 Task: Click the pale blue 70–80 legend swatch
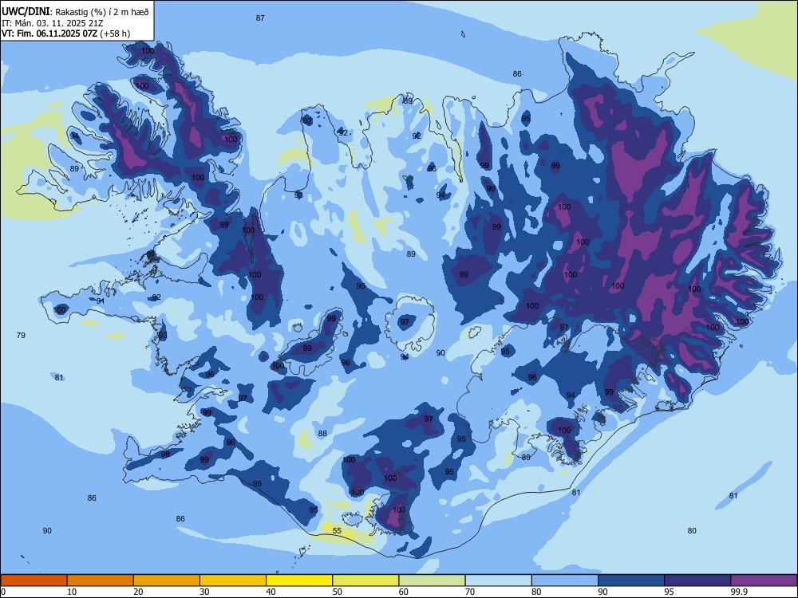pos(498,580)
